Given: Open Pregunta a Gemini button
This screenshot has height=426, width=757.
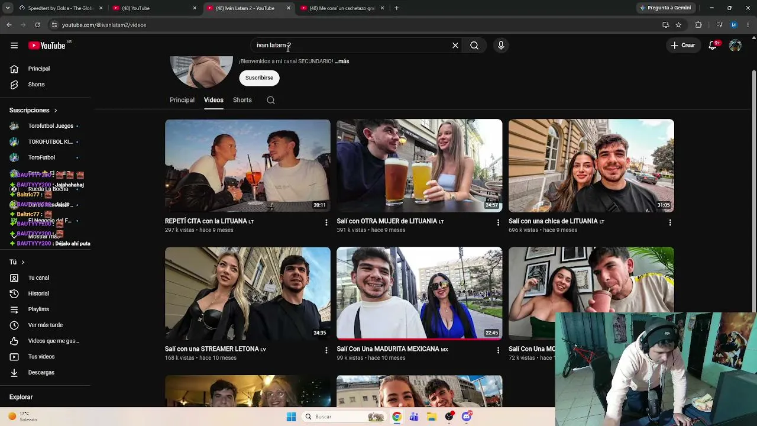Looking at the screenshot, I should (665, 8).
